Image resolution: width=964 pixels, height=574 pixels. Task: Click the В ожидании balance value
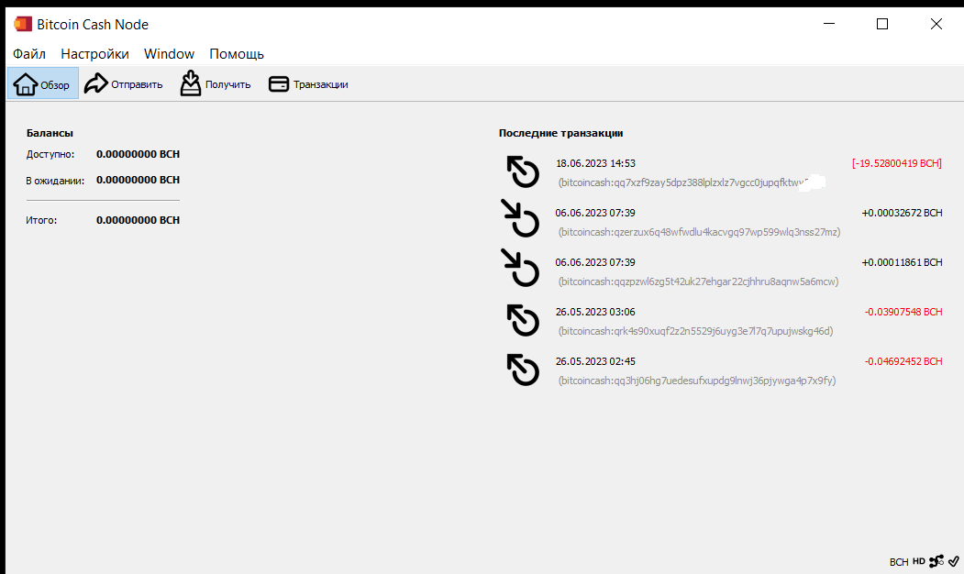(x=138, y=180)
